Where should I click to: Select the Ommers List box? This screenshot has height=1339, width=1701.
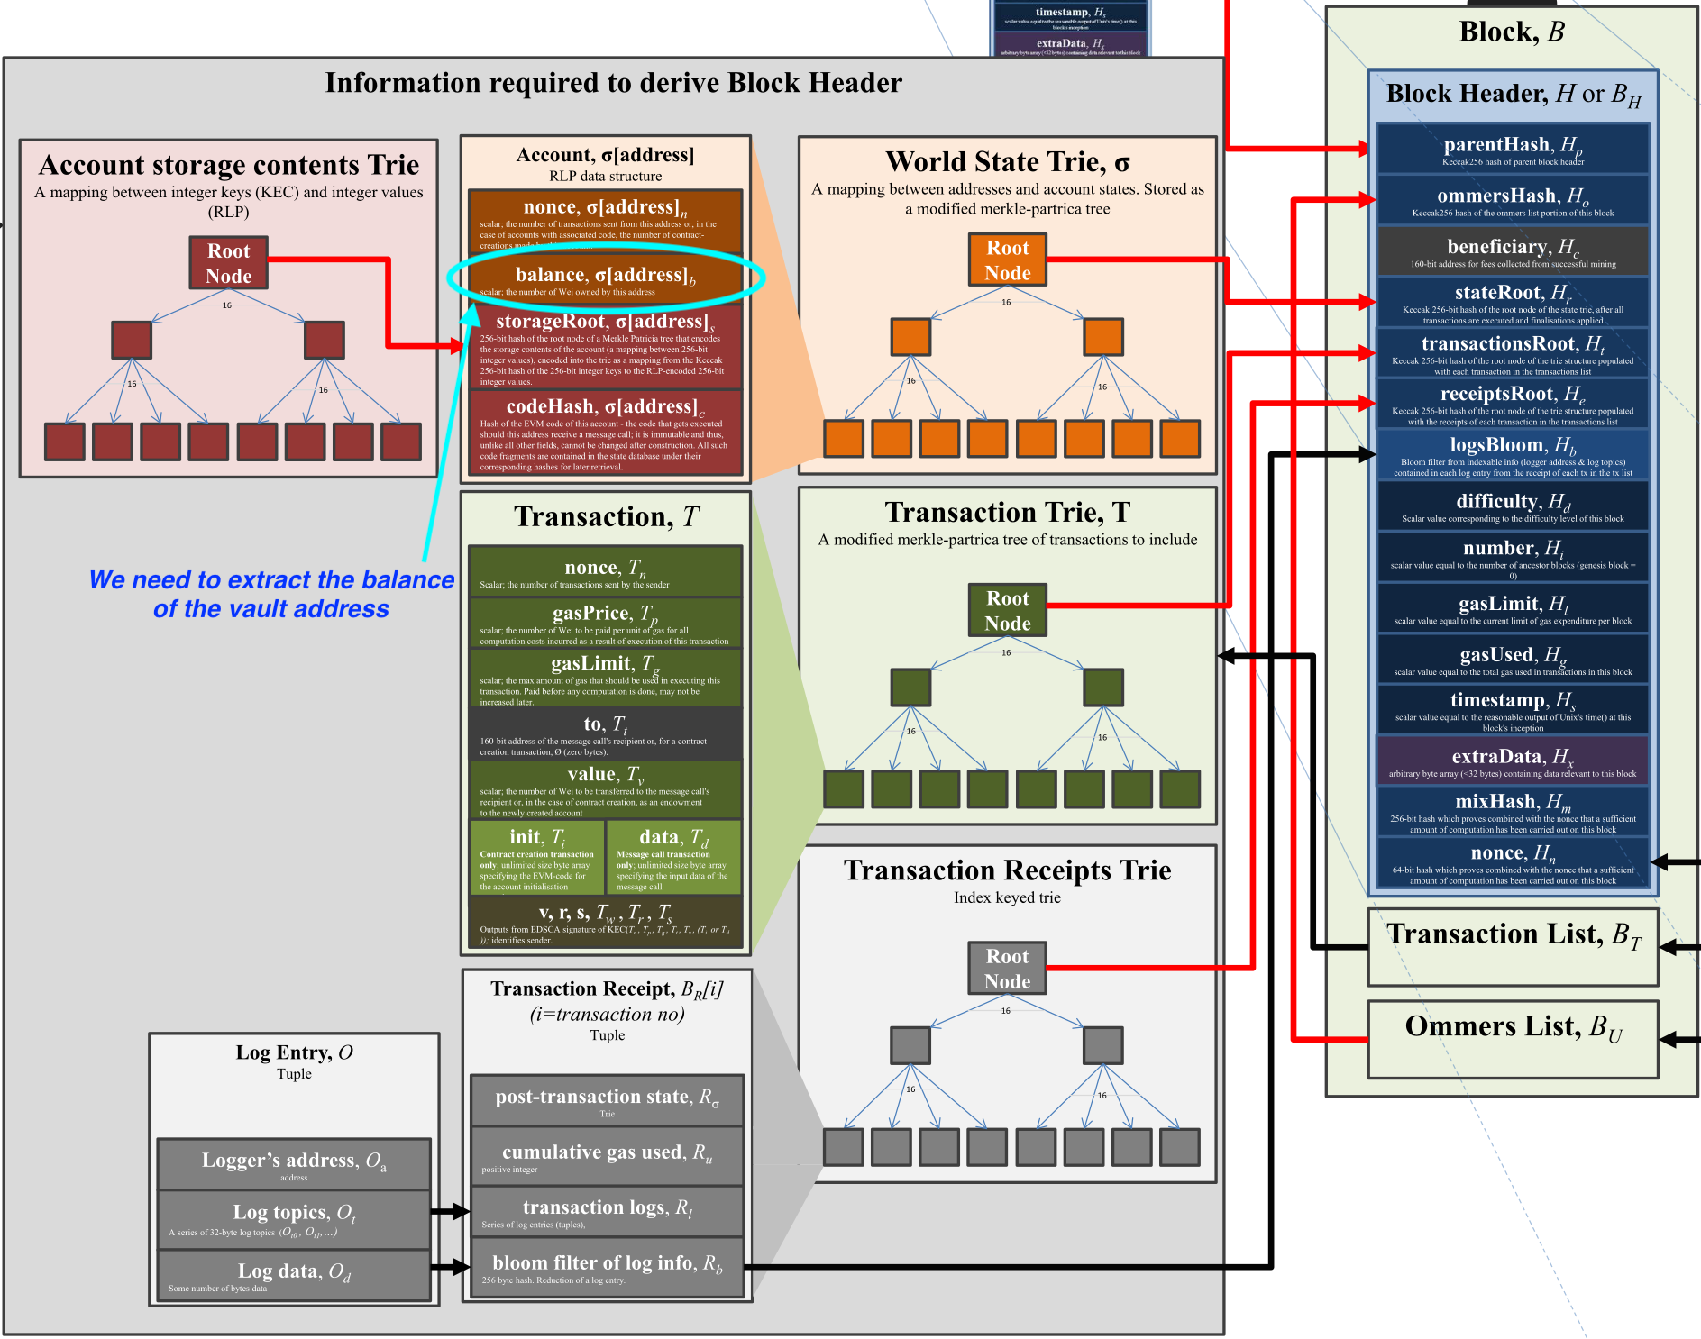1513,1038
